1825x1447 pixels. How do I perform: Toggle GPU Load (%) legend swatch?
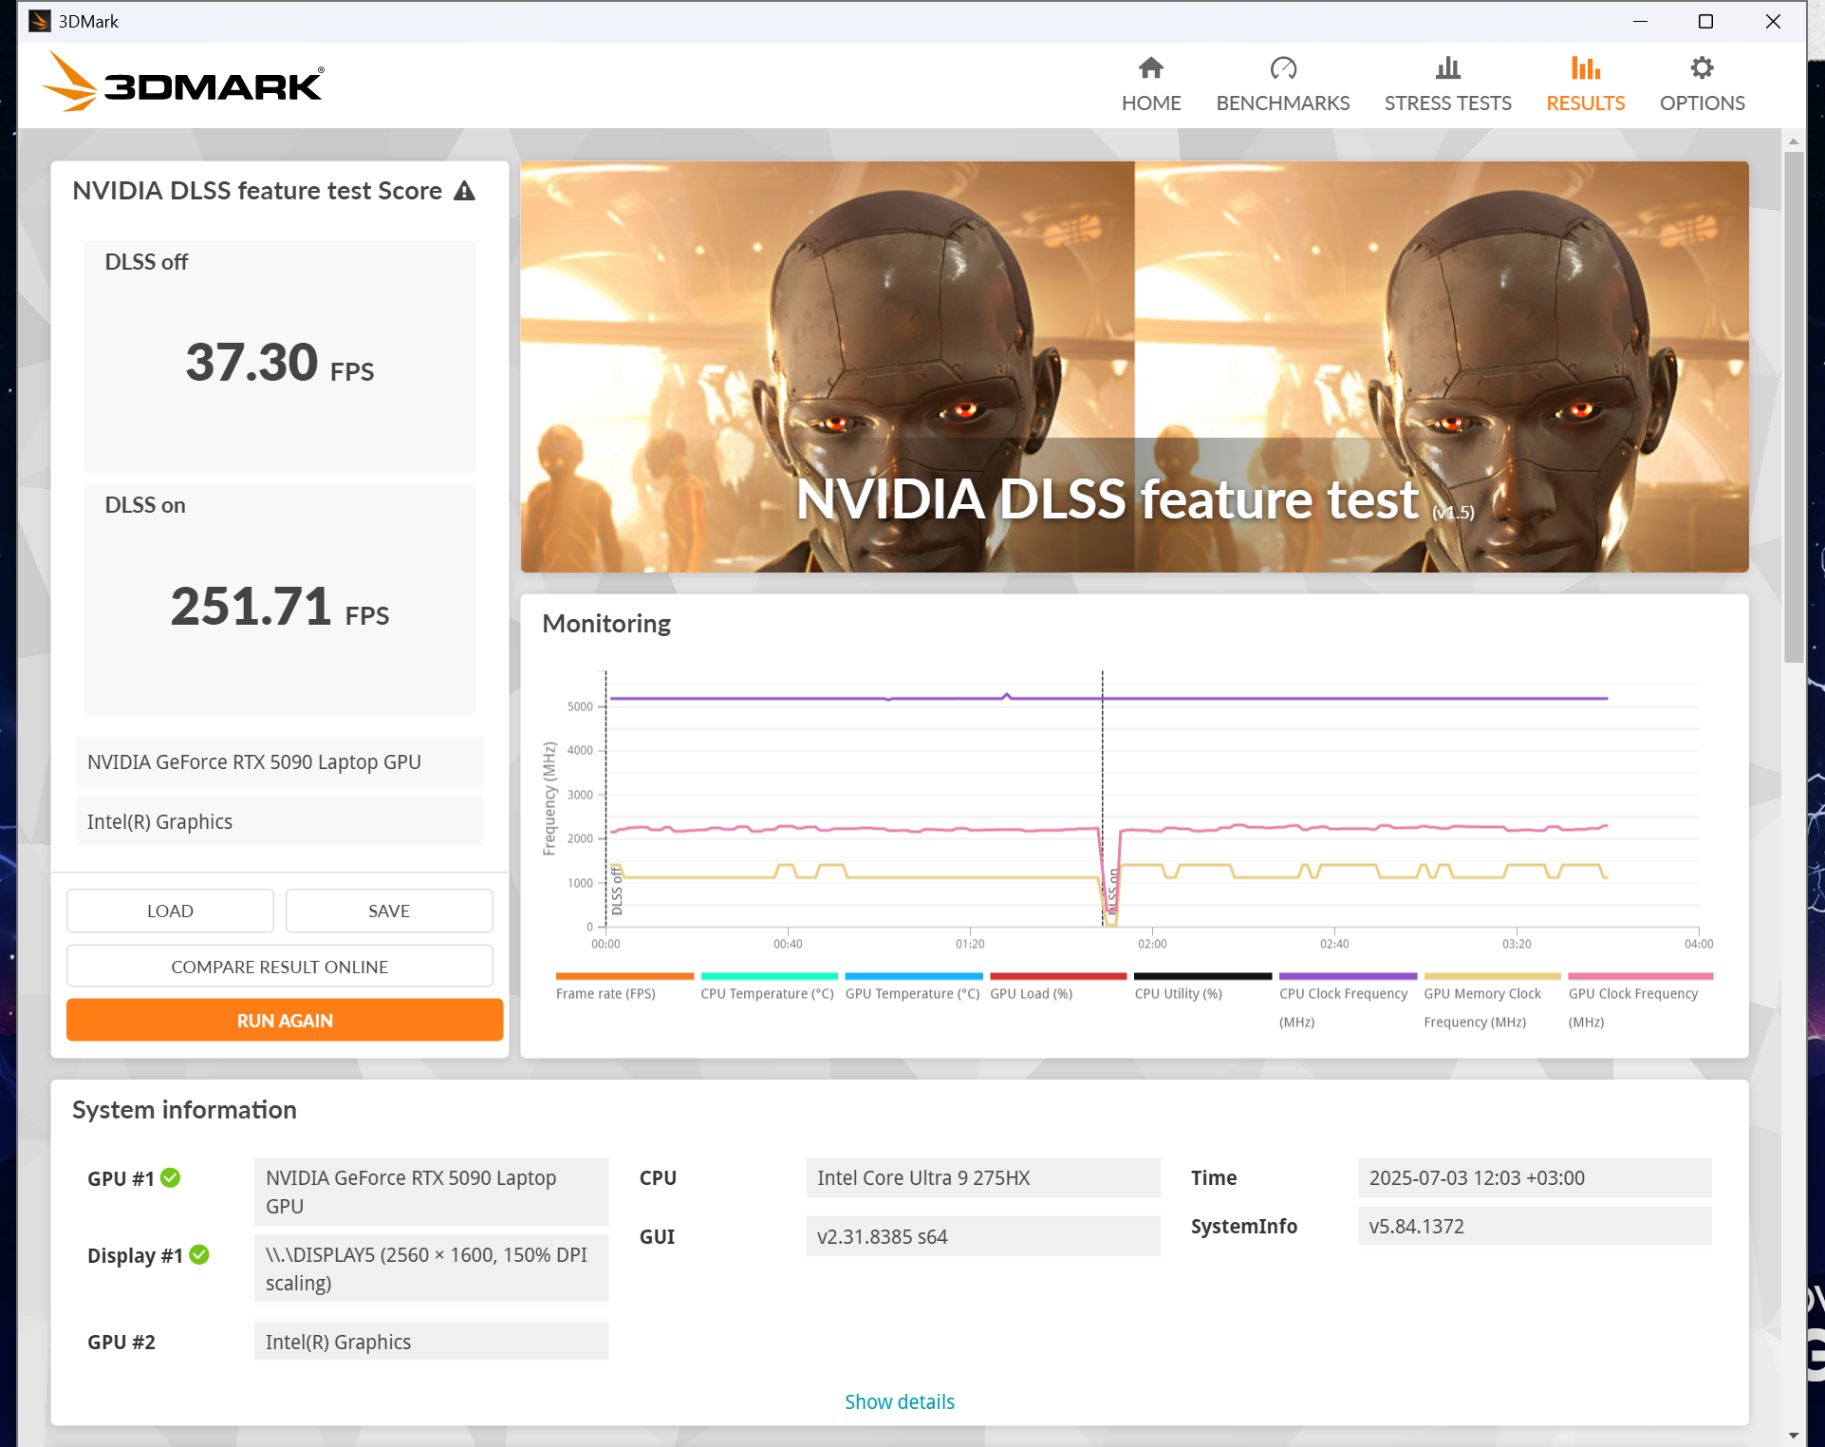(x=1058, y=976)
